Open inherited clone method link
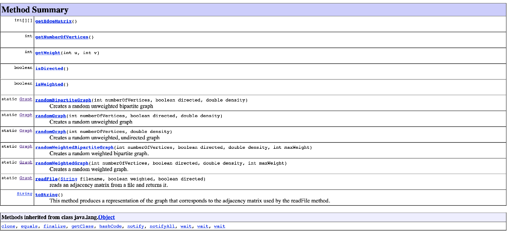Screen dimensions: 508x238 click(x=8, y=226)
